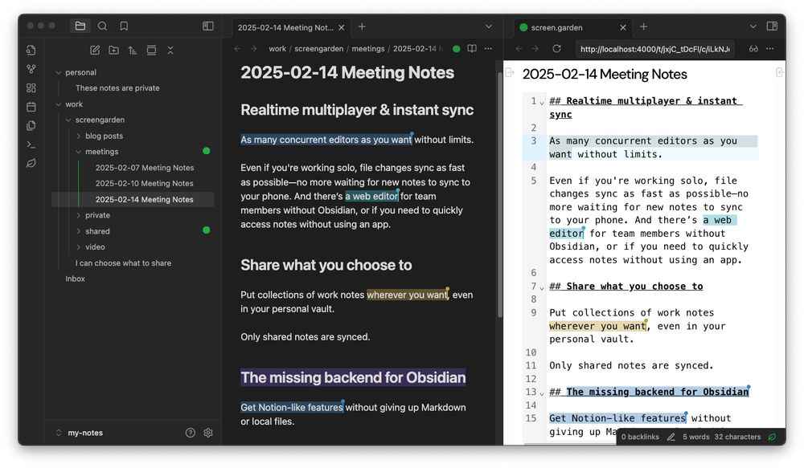Click the topmost icon in the left ribbon
Viewport: 804px width, 468px height.
point(31,50)
